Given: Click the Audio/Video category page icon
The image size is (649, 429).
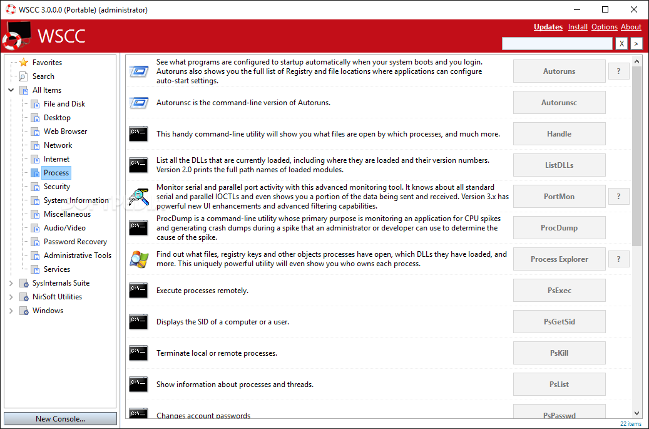Looking at the screenshot, I should pos(35,228).
